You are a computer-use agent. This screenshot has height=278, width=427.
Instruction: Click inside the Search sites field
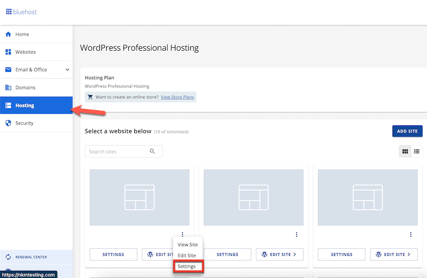coord(117,151)
